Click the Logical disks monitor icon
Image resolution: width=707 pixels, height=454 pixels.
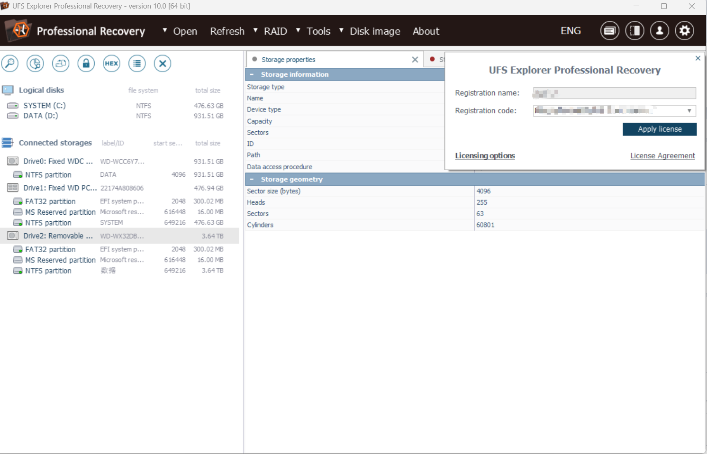pos(8,90)
